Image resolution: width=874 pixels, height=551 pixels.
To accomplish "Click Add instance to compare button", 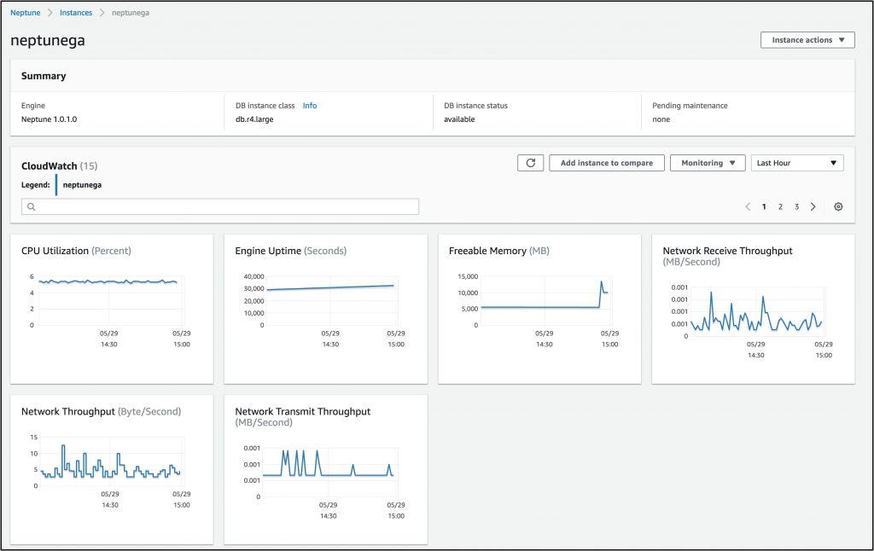I will [607, 163].
